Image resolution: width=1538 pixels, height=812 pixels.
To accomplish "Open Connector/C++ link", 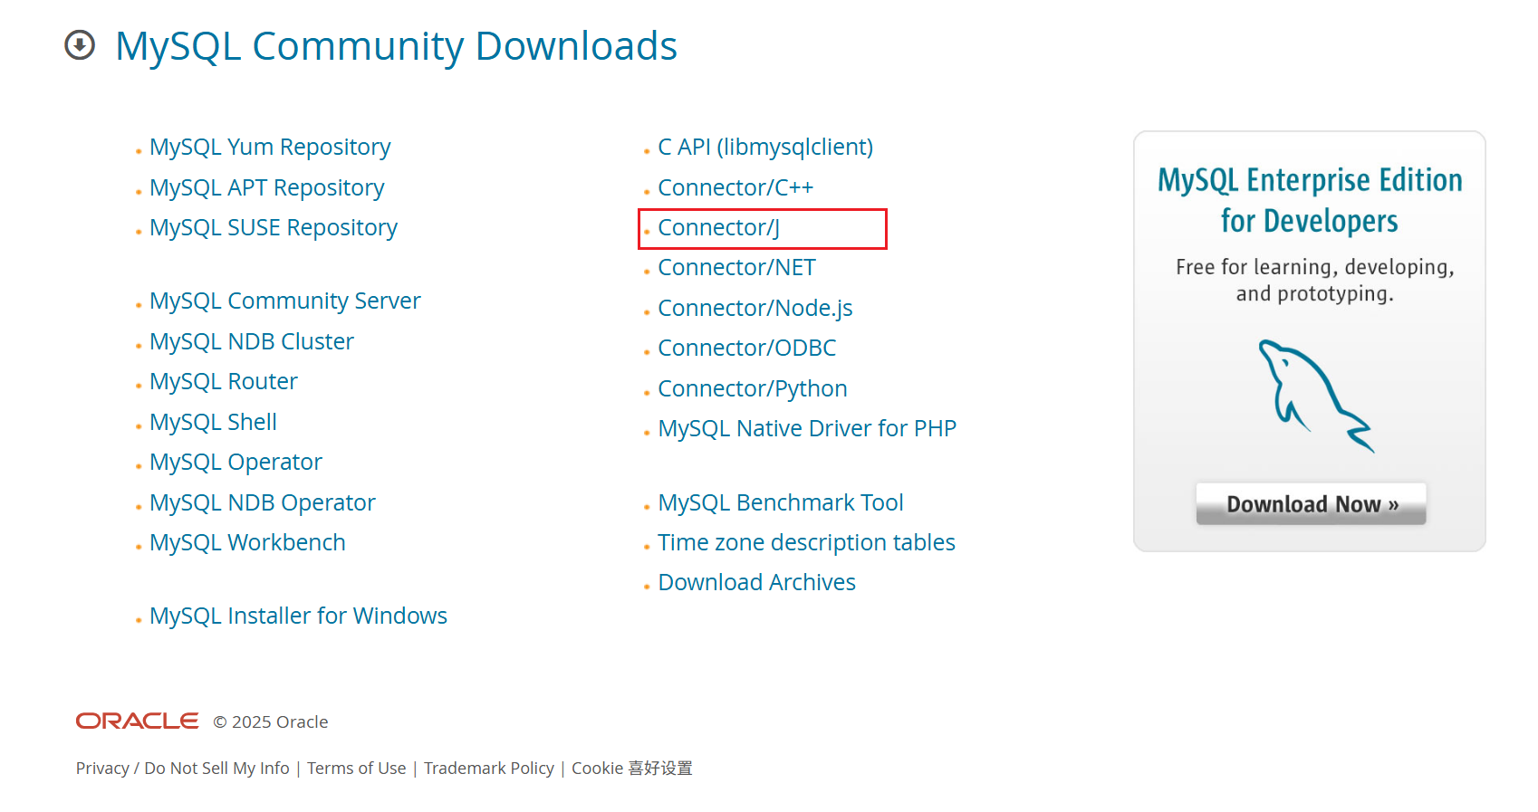I will click(735, 187).
